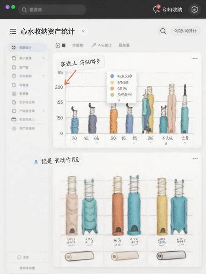Screen dimensions: 206x274
Task: Select the orange bar in the lower chart
Action: click(x=118, y=206)
